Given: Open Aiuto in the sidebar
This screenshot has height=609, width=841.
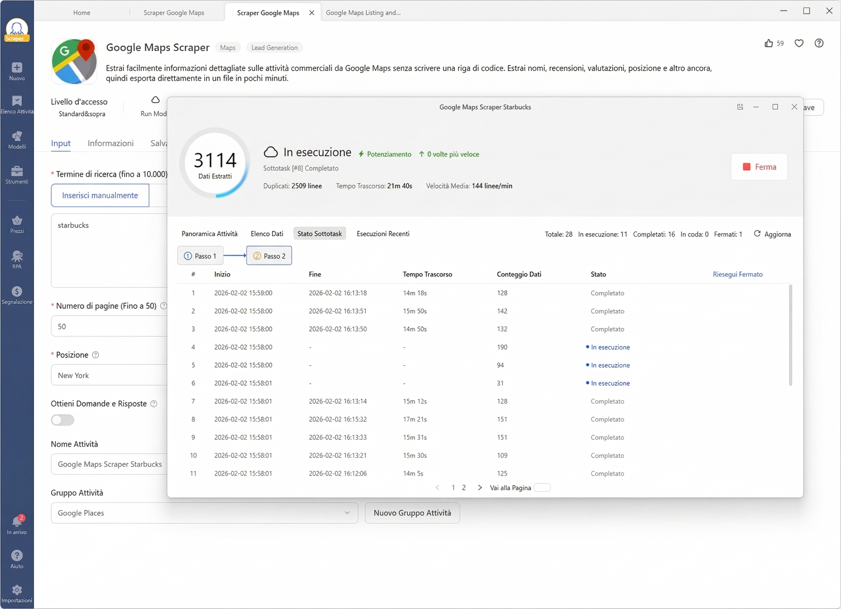Looking at the screenshot, I should tap(17, 560).
